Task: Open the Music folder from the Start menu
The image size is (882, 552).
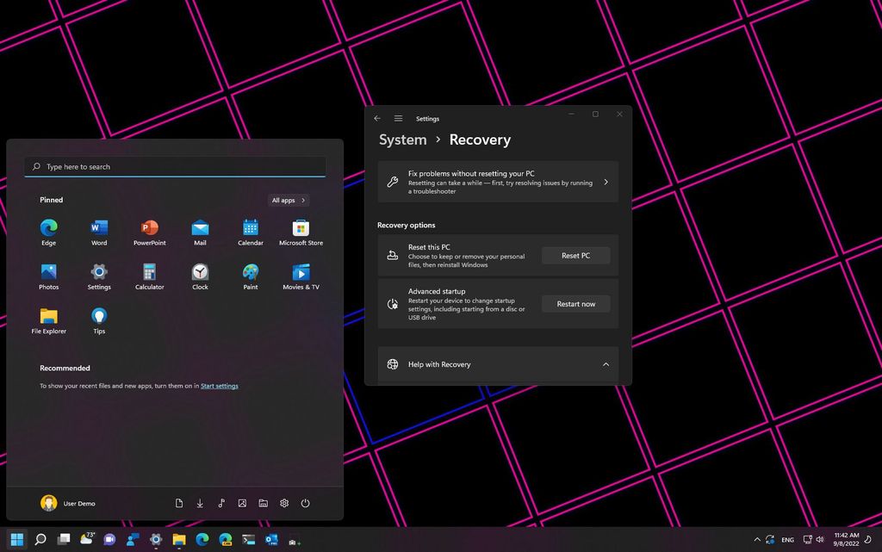Action: [x=220, y=503]
